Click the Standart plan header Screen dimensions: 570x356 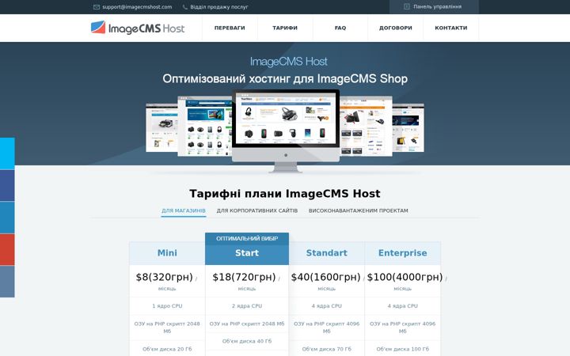(326, 253)
